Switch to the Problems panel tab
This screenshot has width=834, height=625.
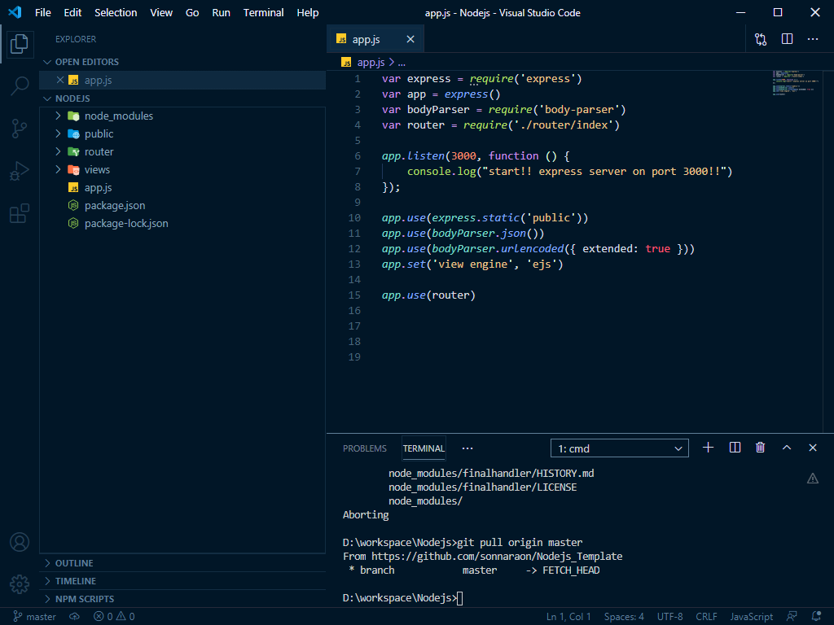coord(365,448)
